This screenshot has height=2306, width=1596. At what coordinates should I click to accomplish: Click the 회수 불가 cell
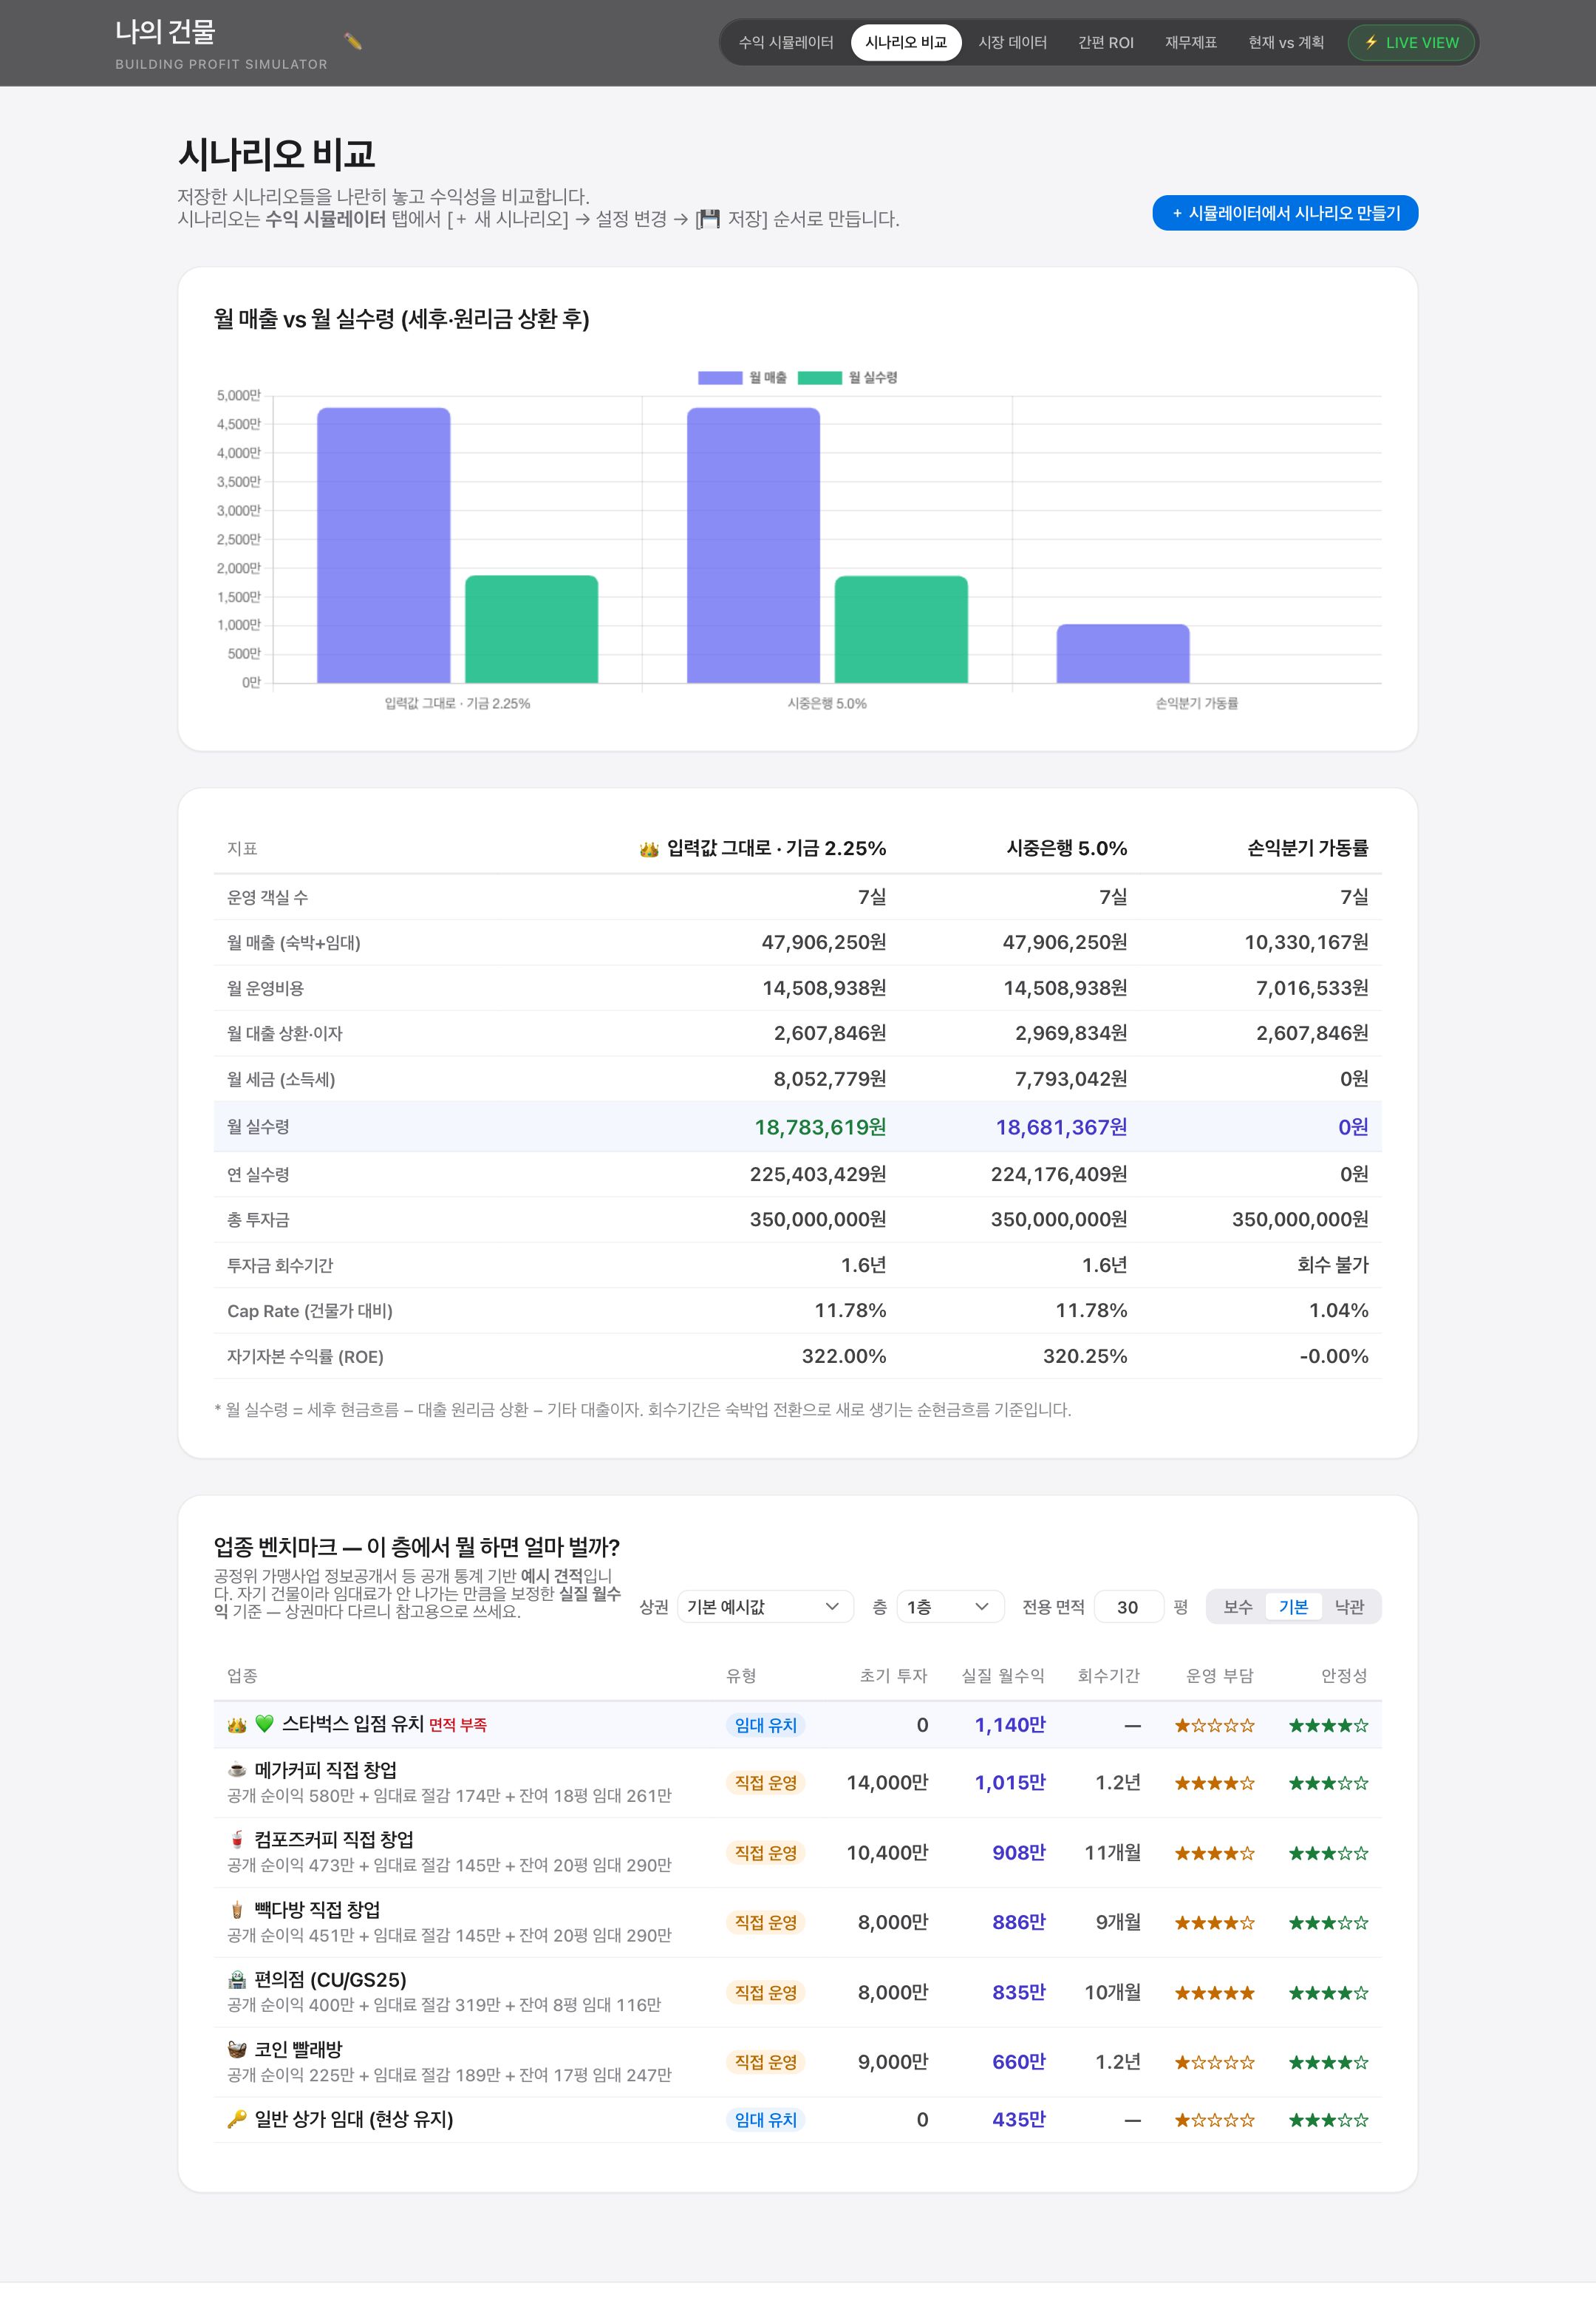pyautogui.click(x=1333, y=1265)
